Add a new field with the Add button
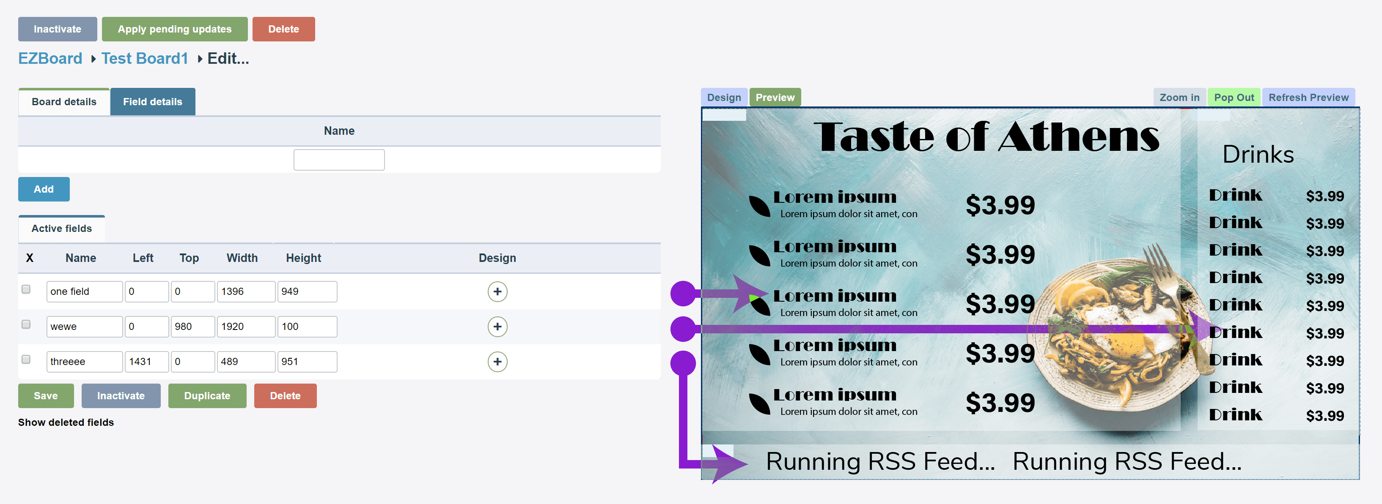This screenshot has width=1382, height=504. pos(44,189)
